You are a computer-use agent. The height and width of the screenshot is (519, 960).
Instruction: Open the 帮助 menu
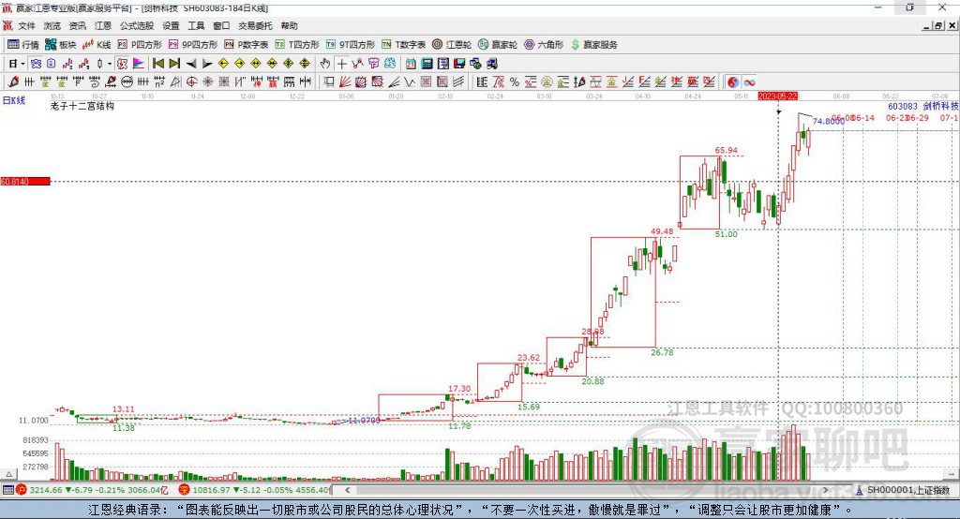point(289,25)
